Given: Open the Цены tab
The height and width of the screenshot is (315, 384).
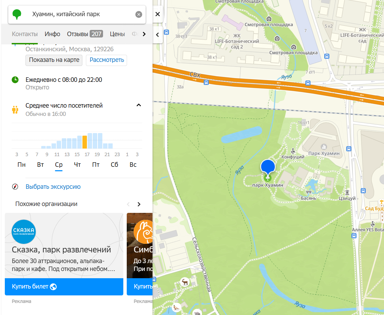Looking at the screenshot, I should point(117,34).
